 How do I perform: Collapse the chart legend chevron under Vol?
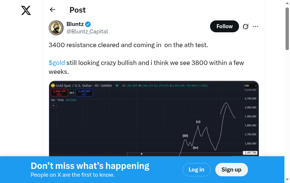point(53,105)
